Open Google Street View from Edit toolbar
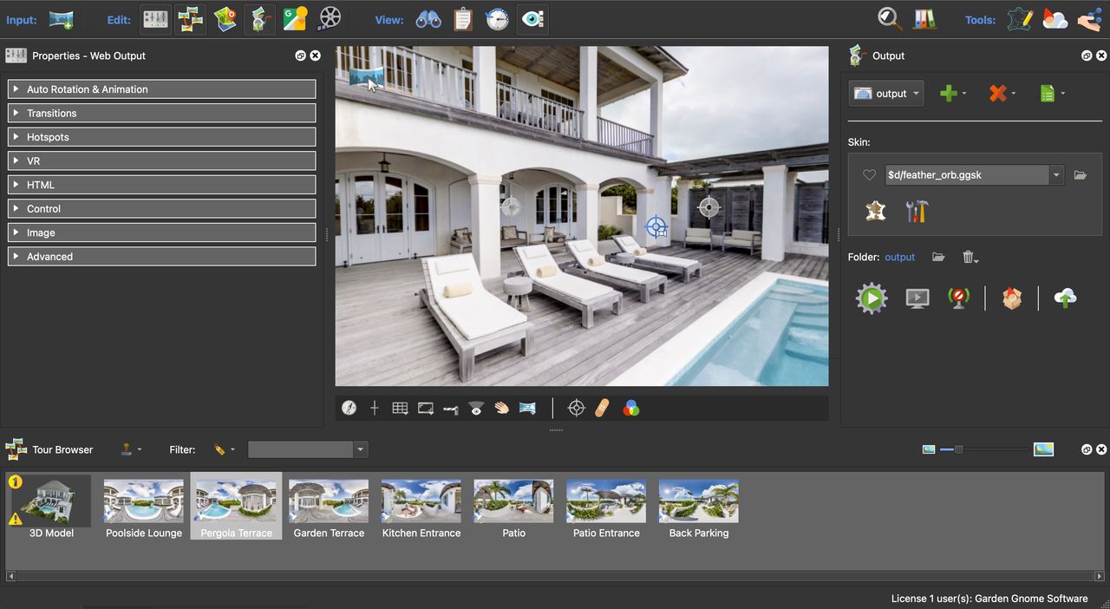 295,19
